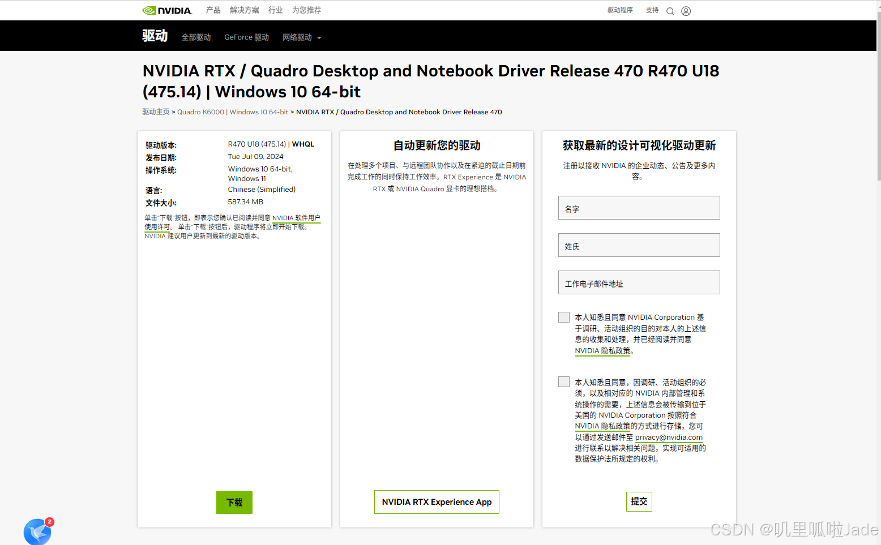This screenshot has height=545, width=881.
Task: Select the Chinese (Simplified) language value
Action: (262, 190)
